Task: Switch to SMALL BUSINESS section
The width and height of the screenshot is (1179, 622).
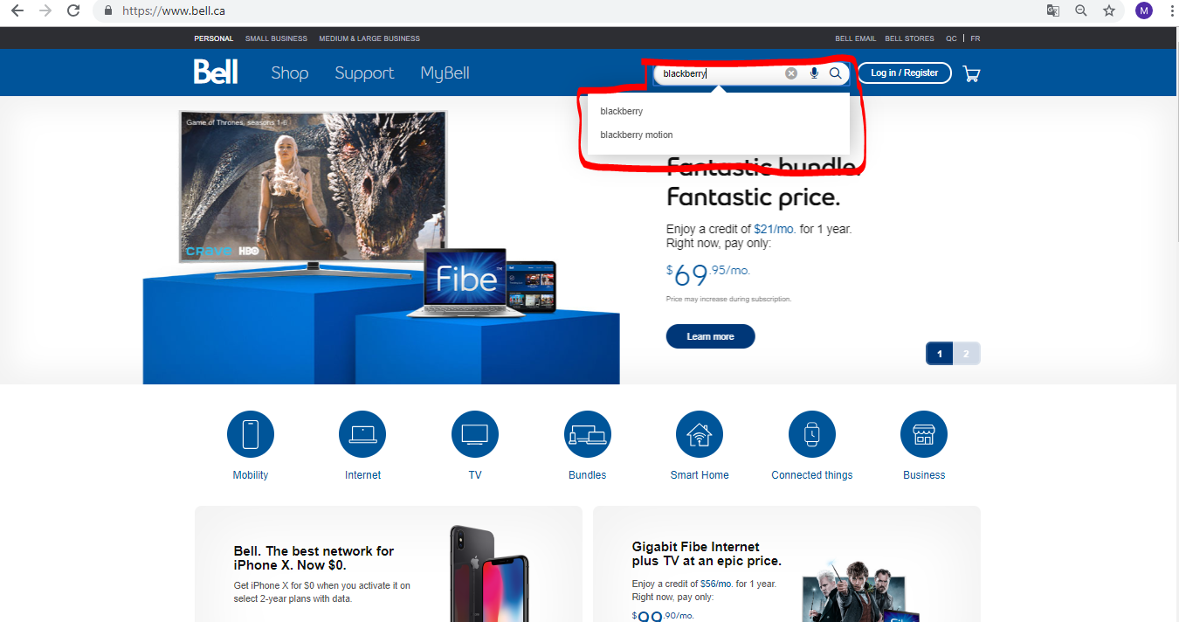Action: click(276, 38)
